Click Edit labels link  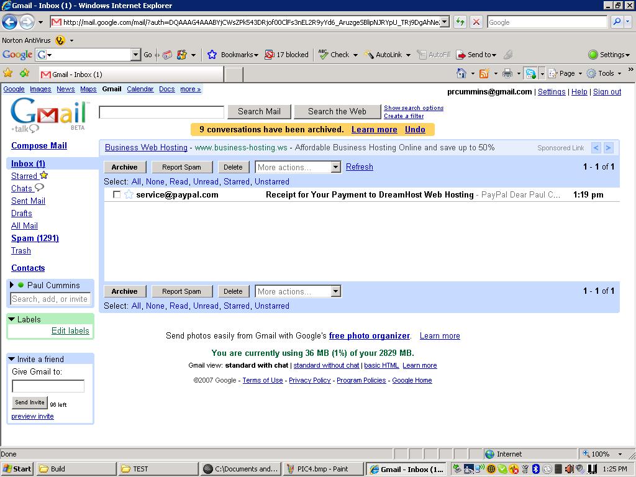point(70,330)
